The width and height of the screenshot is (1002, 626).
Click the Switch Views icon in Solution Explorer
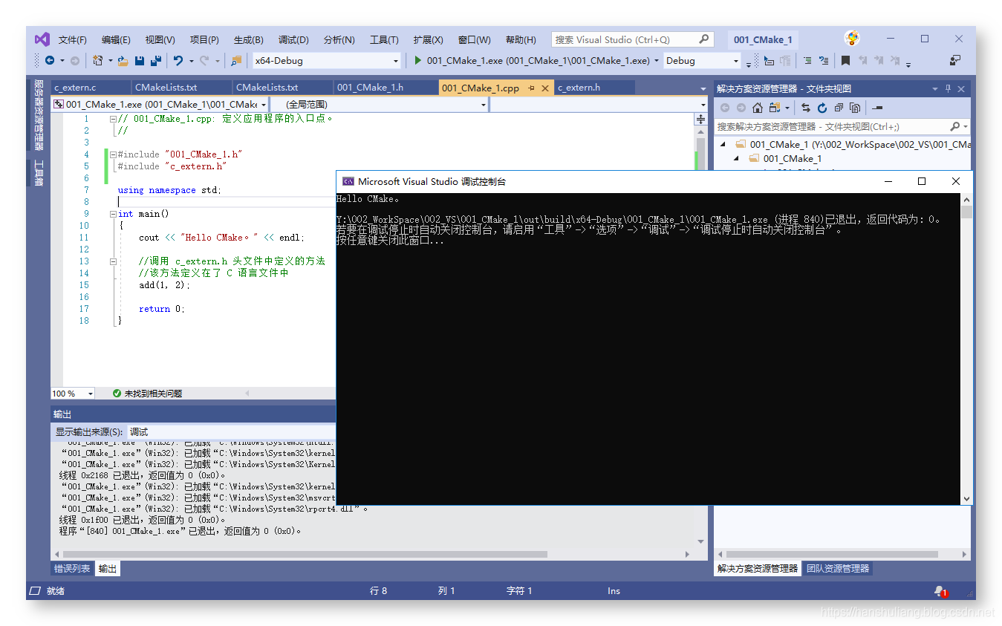click(x=775, y=108)
